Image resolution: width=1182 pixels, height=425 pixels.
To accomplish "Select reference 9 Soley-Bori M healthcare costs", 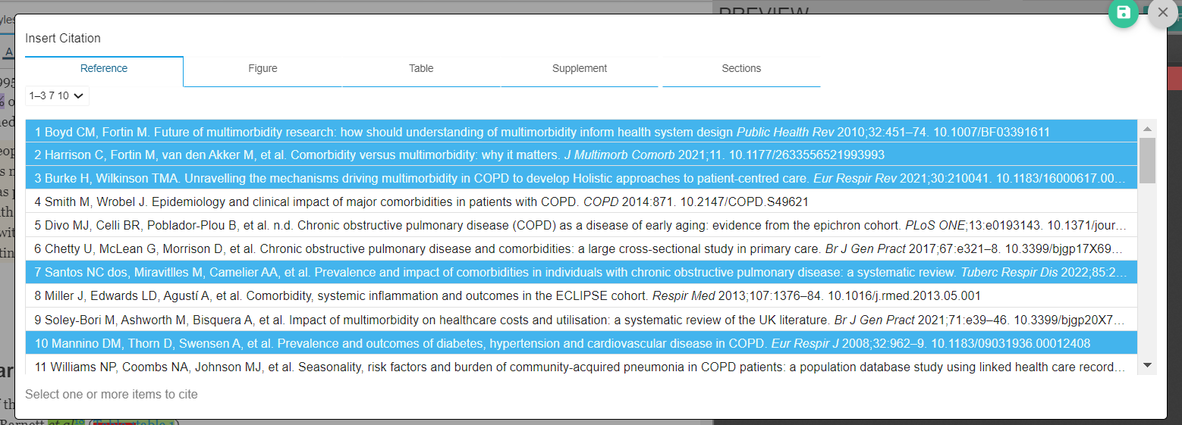I will (x=581, y=320).
